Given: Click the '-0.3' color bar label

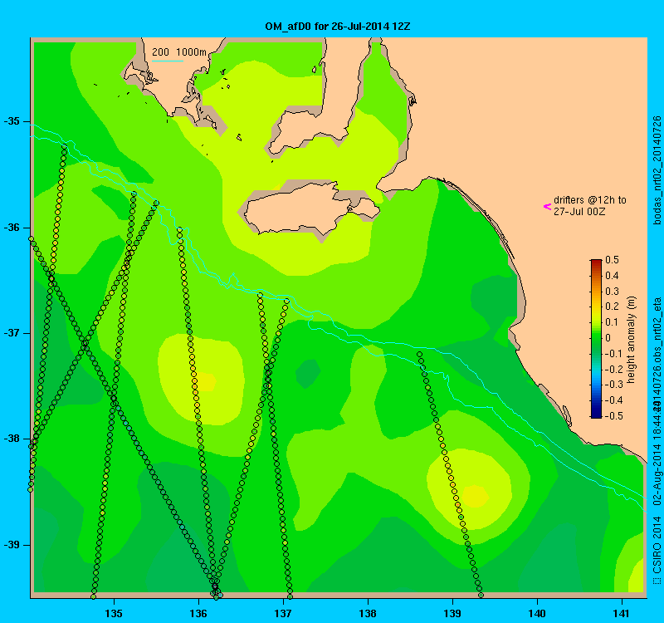Looking at the screenshot, I should coord(613,385).
